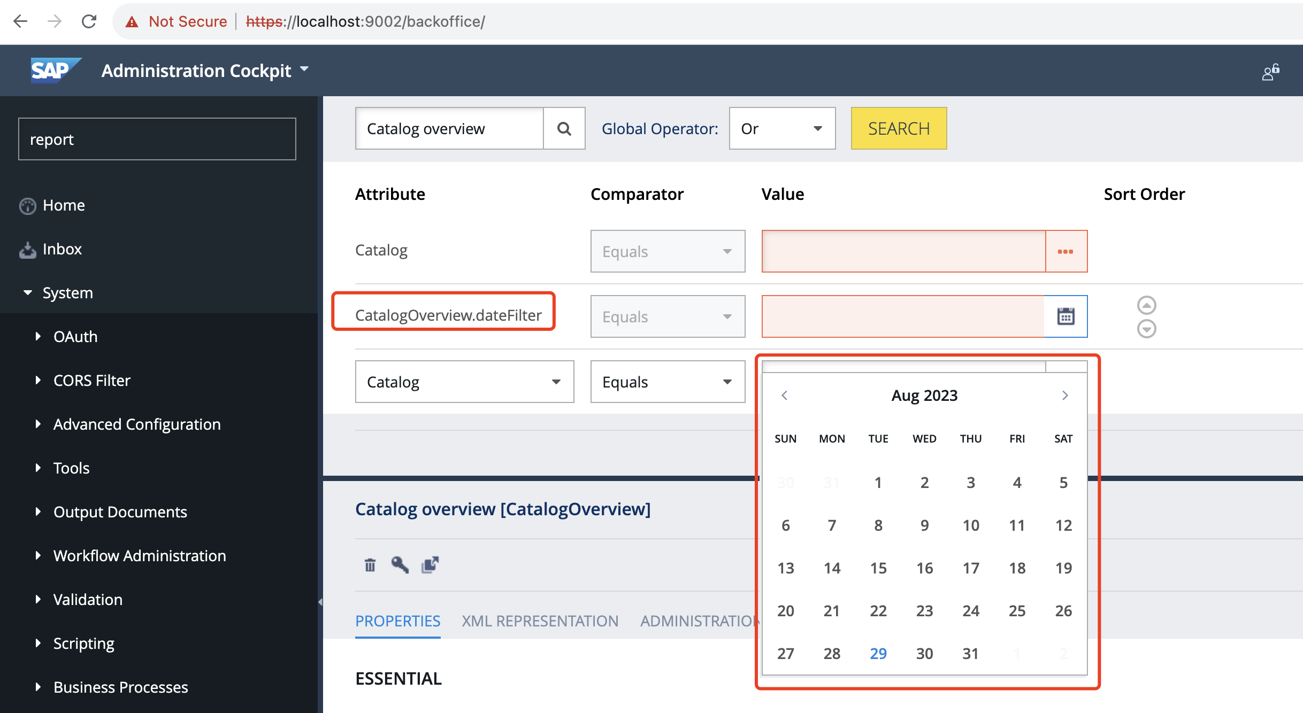1303x713 pixels.
Task: Expand the Tools node
Action: (38, 468)
